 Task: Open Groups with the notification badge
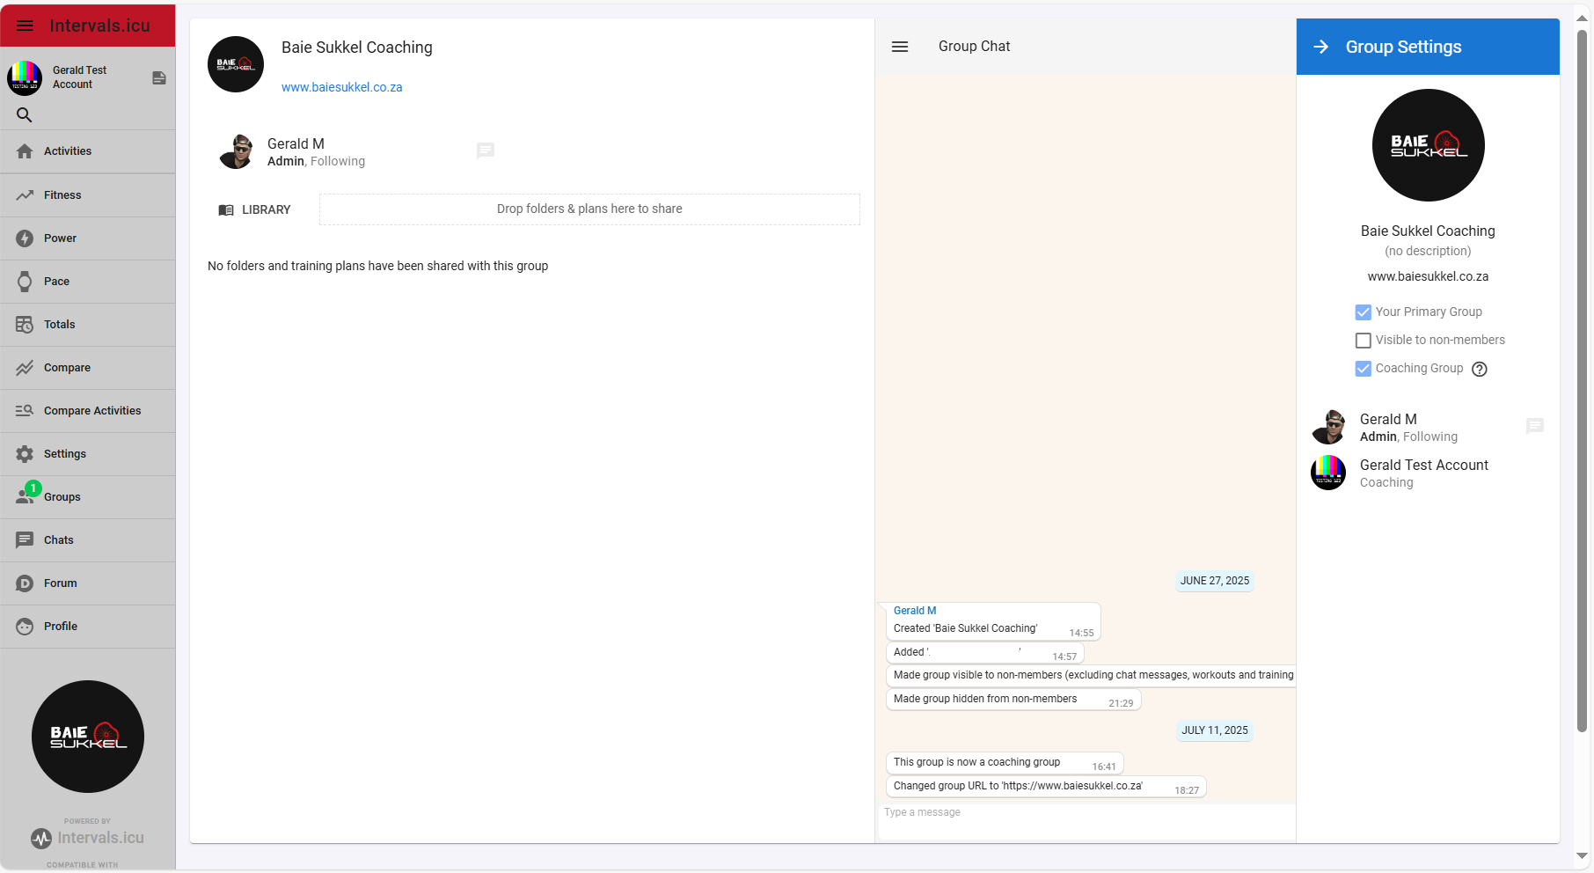(x=62, y=497)
